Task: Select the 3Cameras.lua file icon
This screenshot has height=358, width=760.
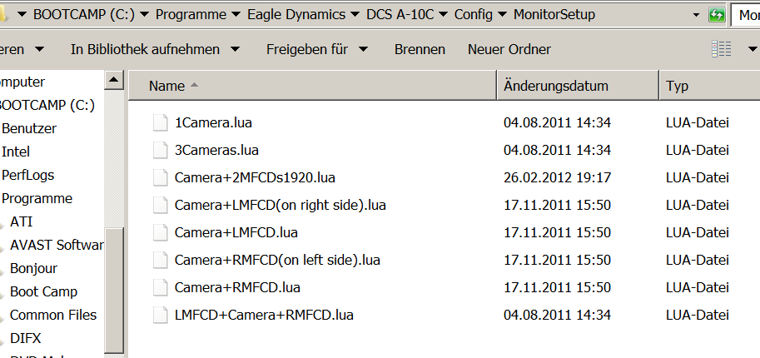Action: pos(161,151)
